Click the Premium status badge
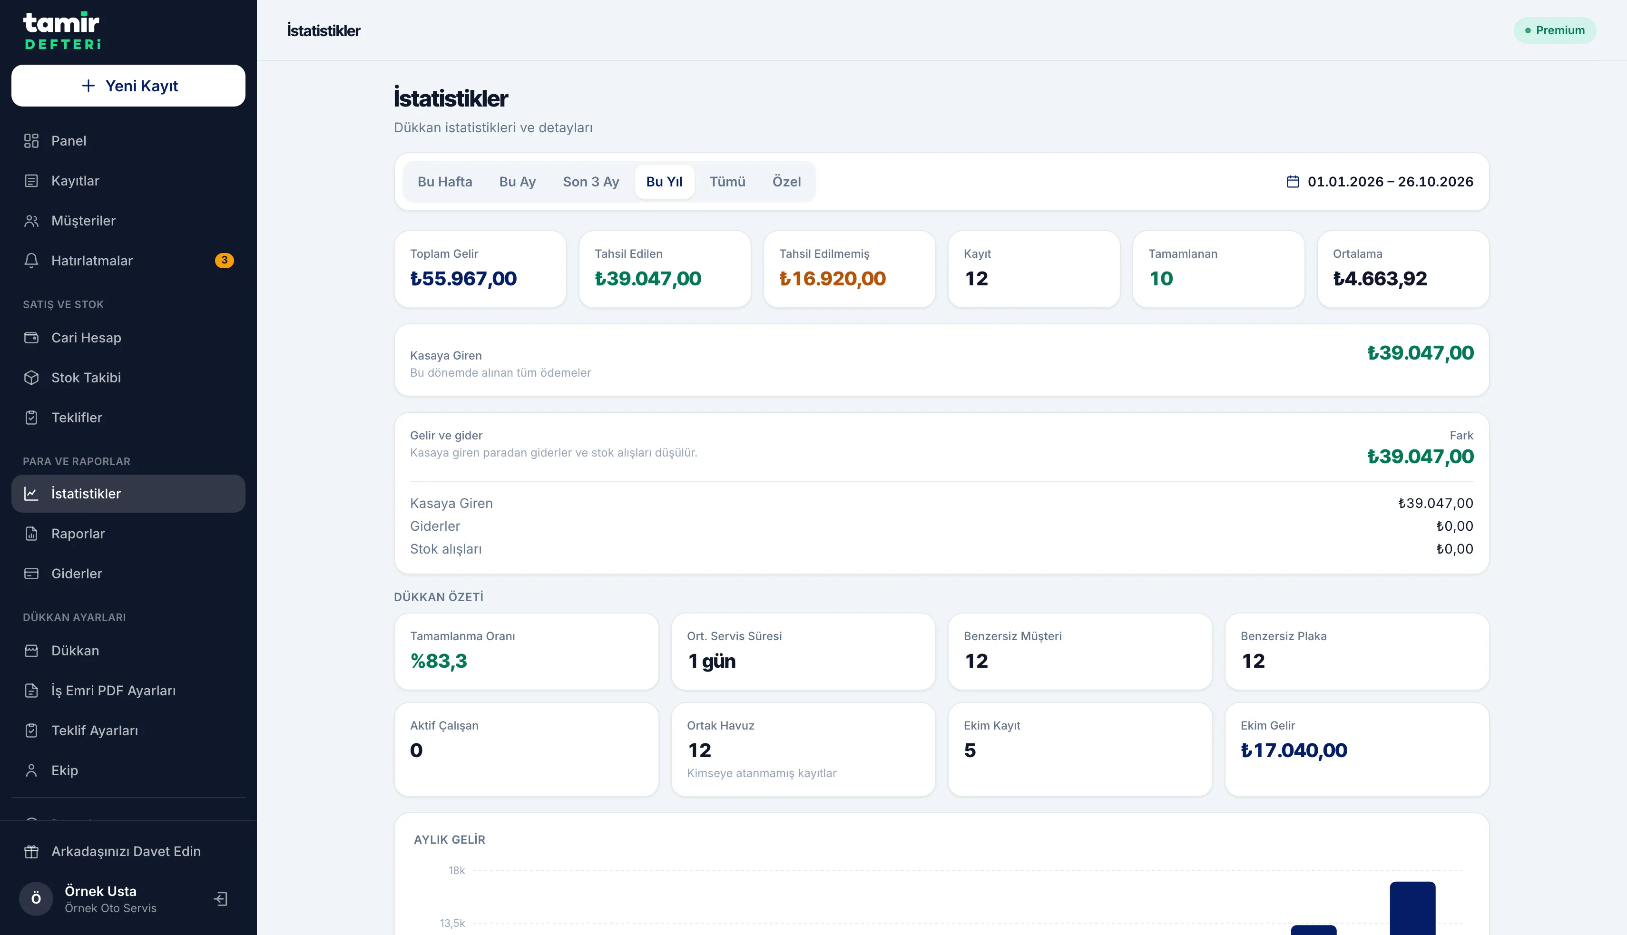 tap(1554, 30)
